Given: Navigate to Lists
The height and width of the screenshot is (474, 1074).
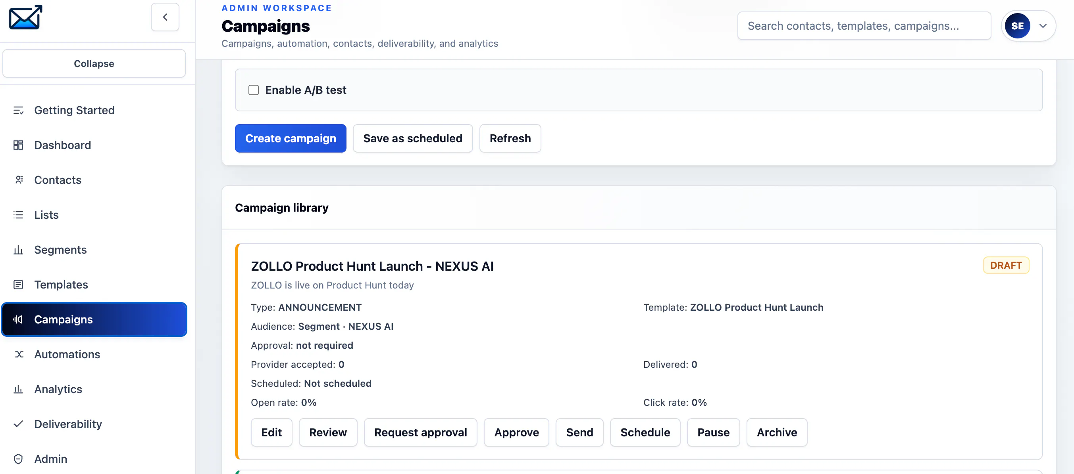Looking at the screenshot, I should pyautogui.click(x=94, y=215).
